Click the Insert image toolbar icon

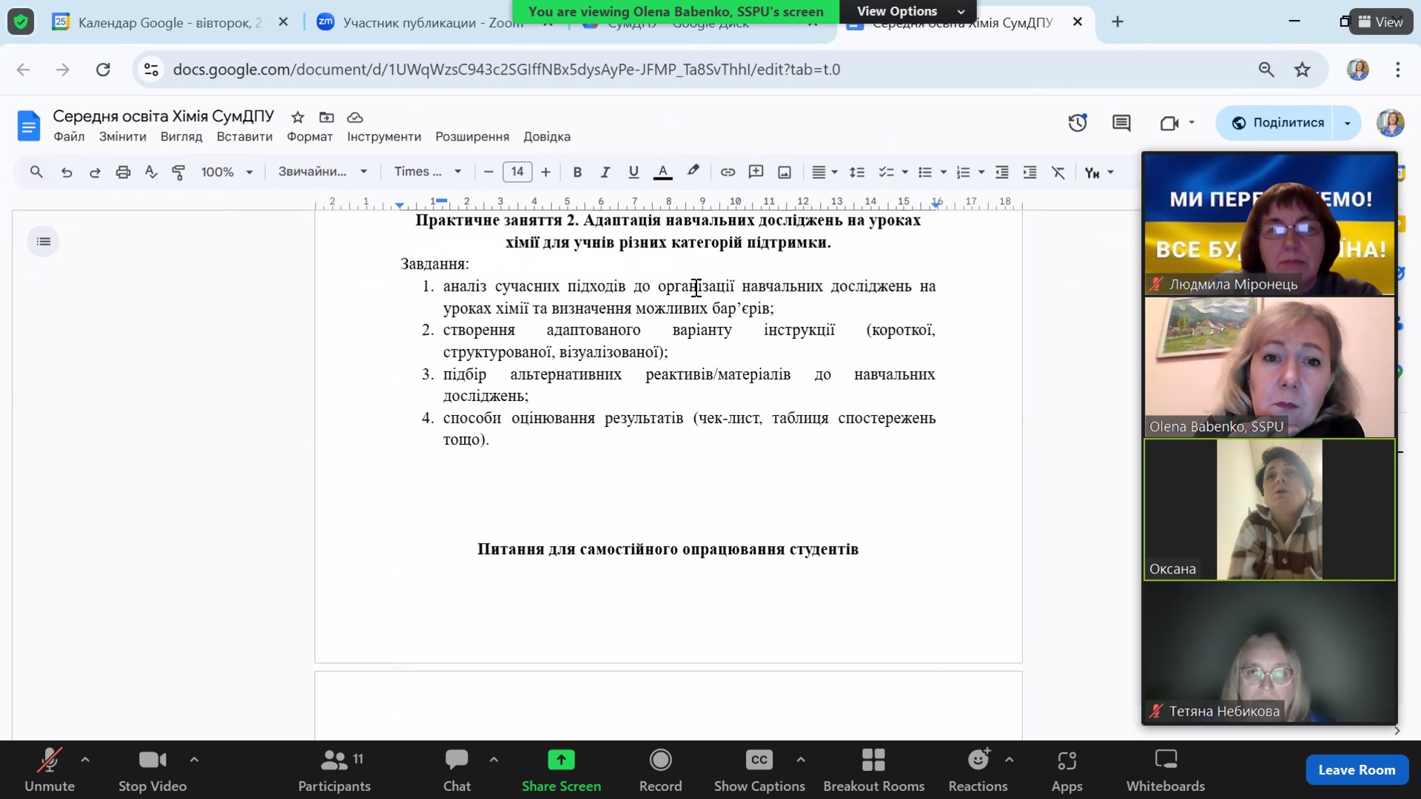coord(785,172)
